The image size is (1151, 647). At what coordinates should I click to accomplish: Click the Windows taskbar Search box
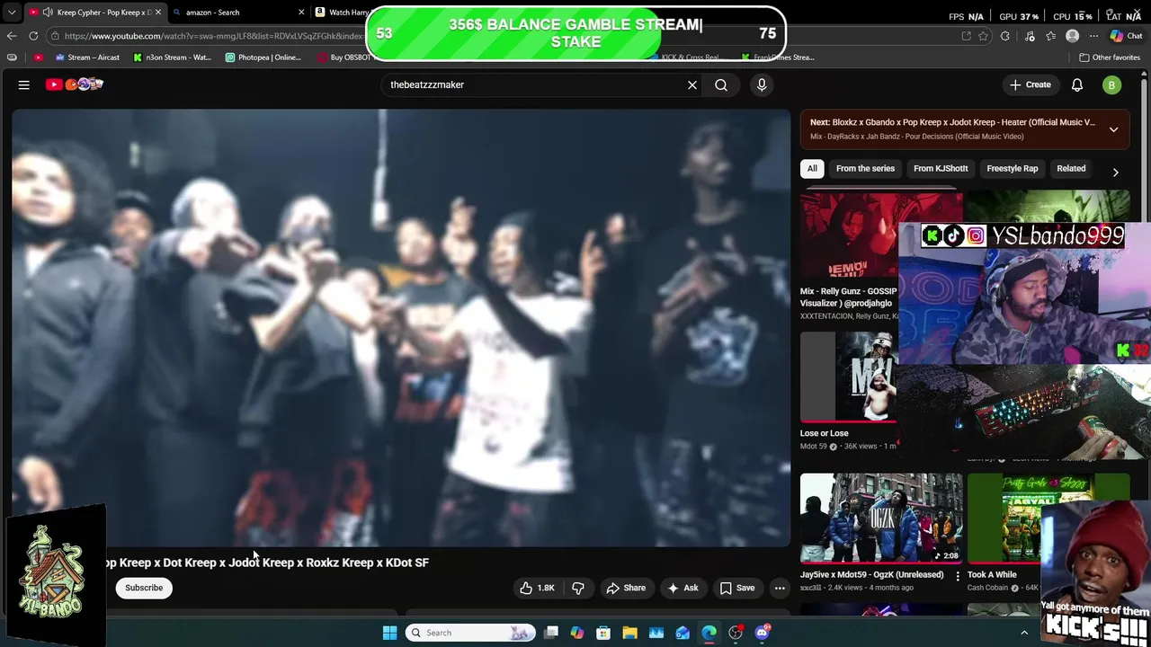click(x=468, y=633)
